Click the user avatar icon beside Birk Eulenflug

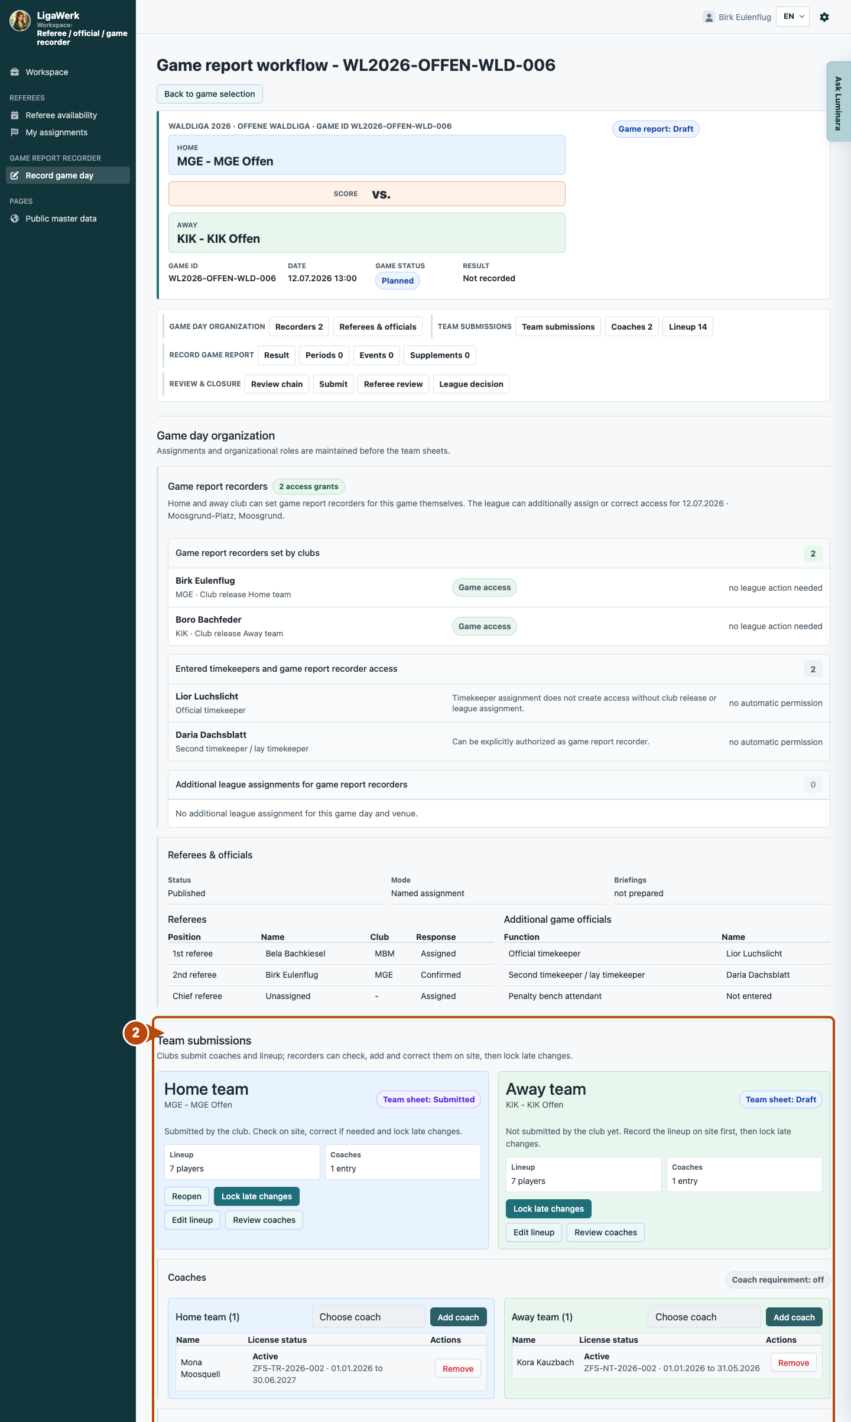pyautogui.click(x=709, y=17)
